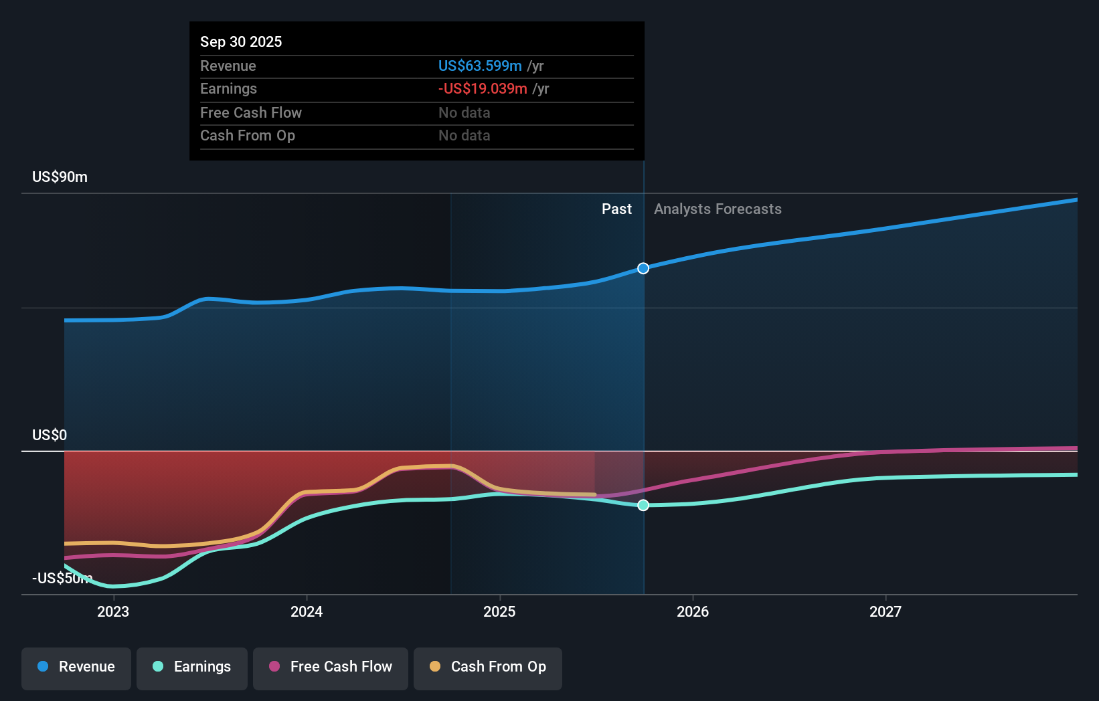Screen dimensions: 1099x701
Task: Expand the Sep 30 2025 tooltip panel
Action: 416,90
